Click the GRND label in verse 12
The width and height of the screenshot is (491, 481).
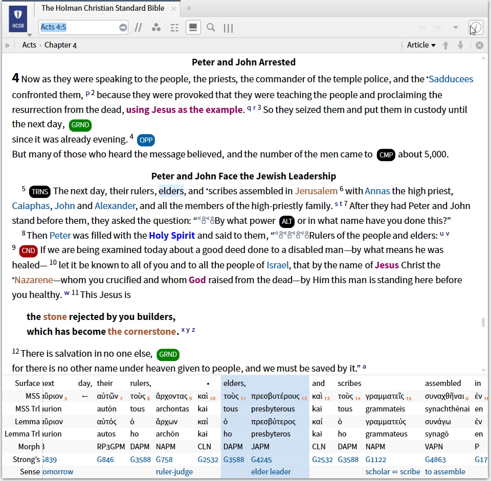pos(168,355)
